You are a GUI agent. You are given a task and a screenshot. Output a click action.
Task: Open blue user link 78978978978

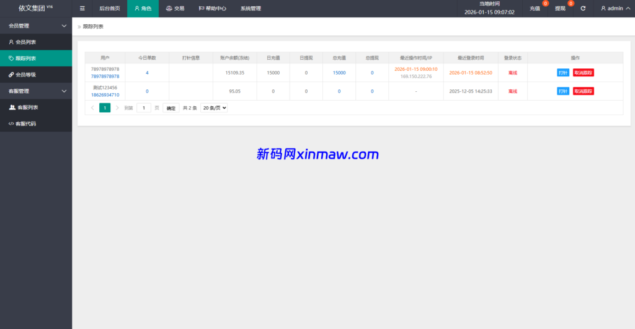(105, 76)
